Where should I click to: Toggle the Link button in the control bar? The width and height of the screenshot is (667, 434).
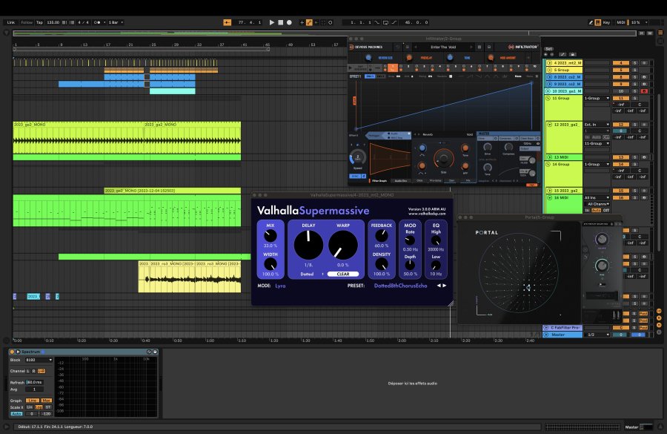11,22
